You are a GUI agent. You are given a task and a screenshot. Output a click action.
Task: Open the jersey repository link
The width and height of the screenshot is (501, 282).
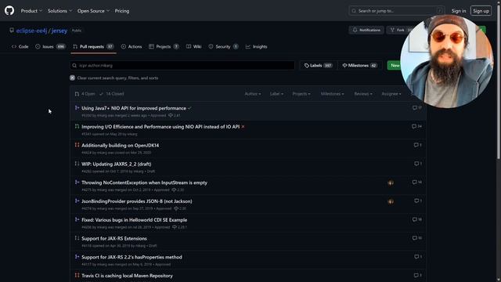tap(59, 31)
